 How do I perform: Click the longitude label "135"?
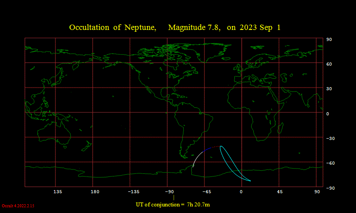[x=58, y=192]
